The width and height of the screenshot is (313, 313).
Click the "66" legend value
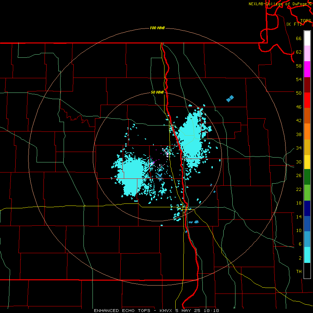point(299,38)
